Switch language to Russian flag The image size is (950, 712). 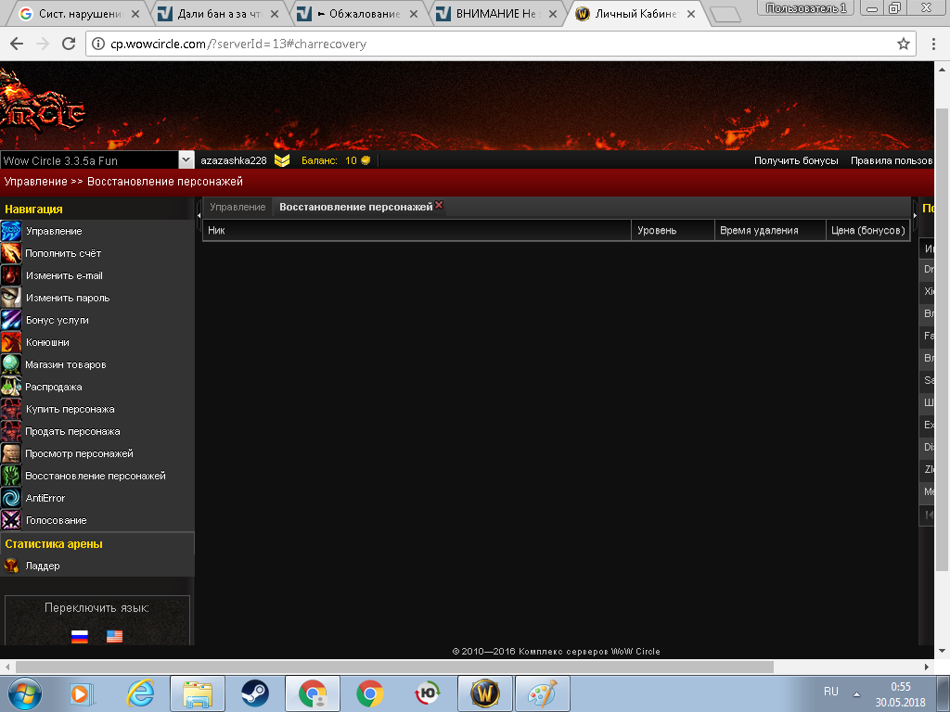click(x=80, y=637)
